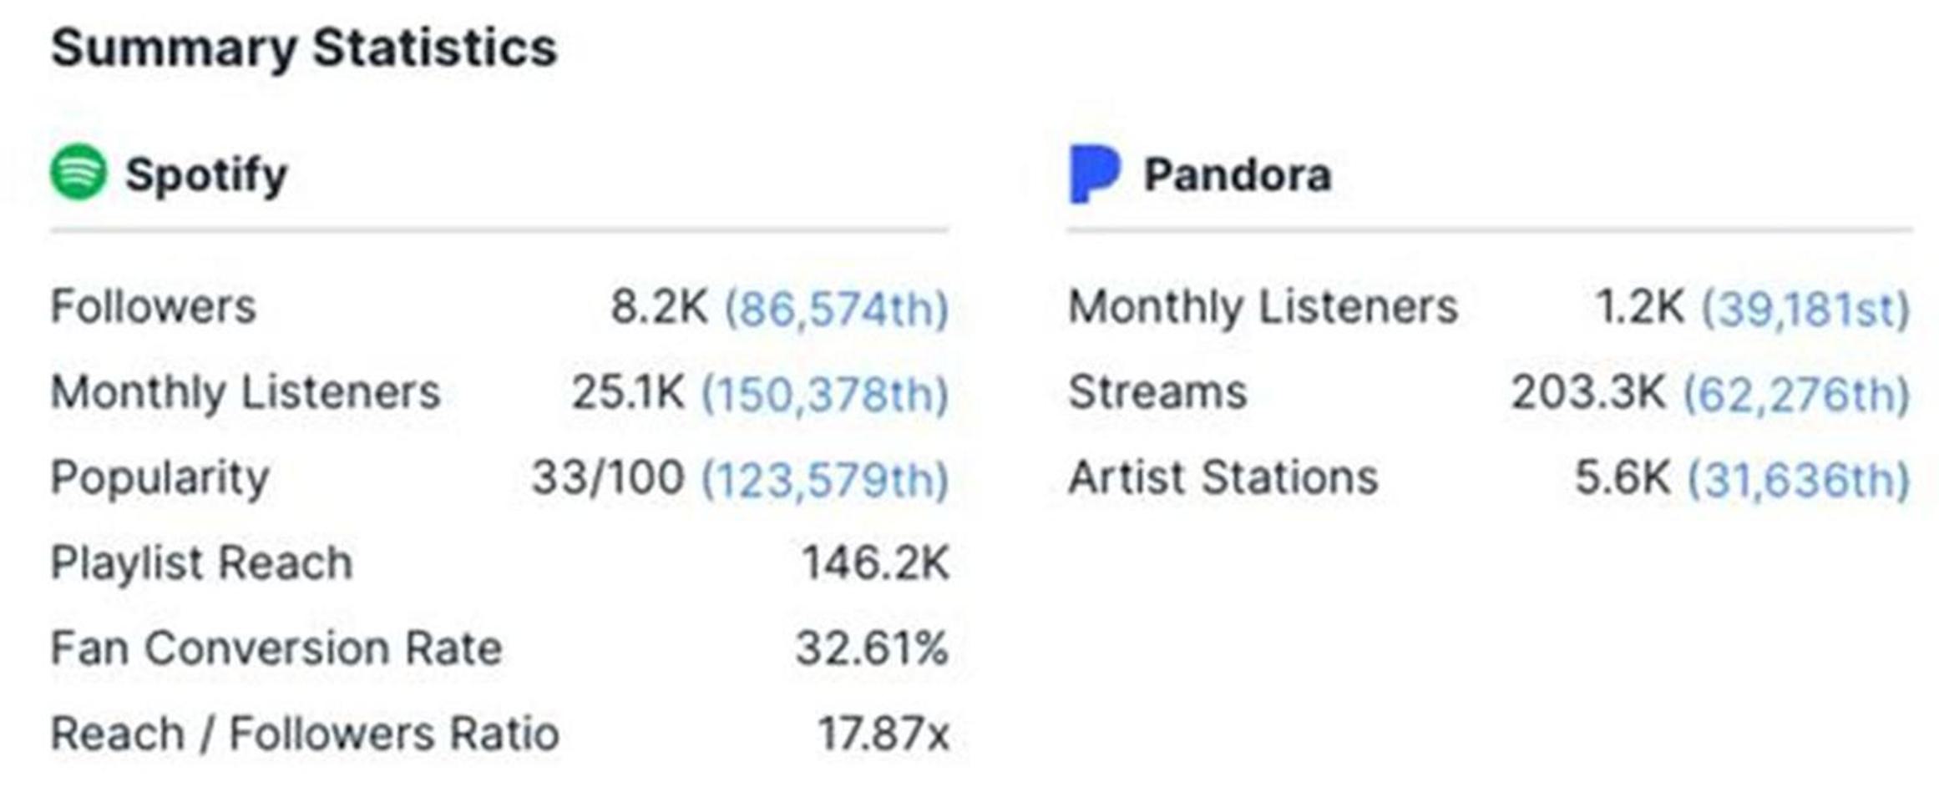This screenshot has width=1939, height=812.
Task: Select the Pandora section title text
Action: click(x=1237, y=175)
